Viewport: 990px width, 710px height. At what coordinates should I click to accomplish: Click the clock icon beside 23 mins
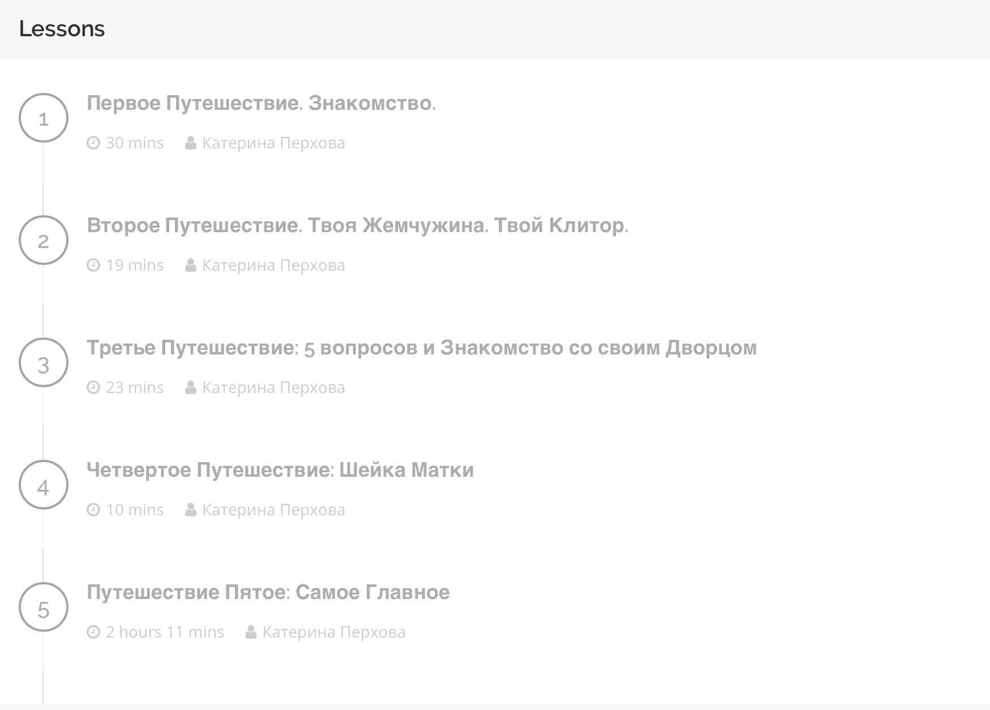point(93,388)
